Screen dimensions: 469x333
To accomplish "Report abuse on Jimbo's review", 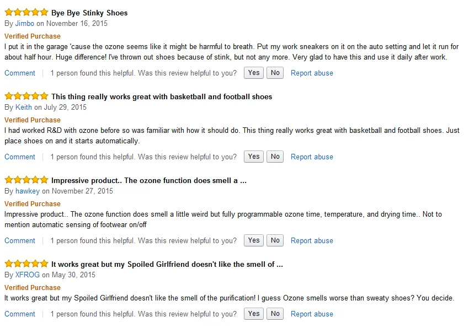I will pyautogui.click(x=312, y=73).
